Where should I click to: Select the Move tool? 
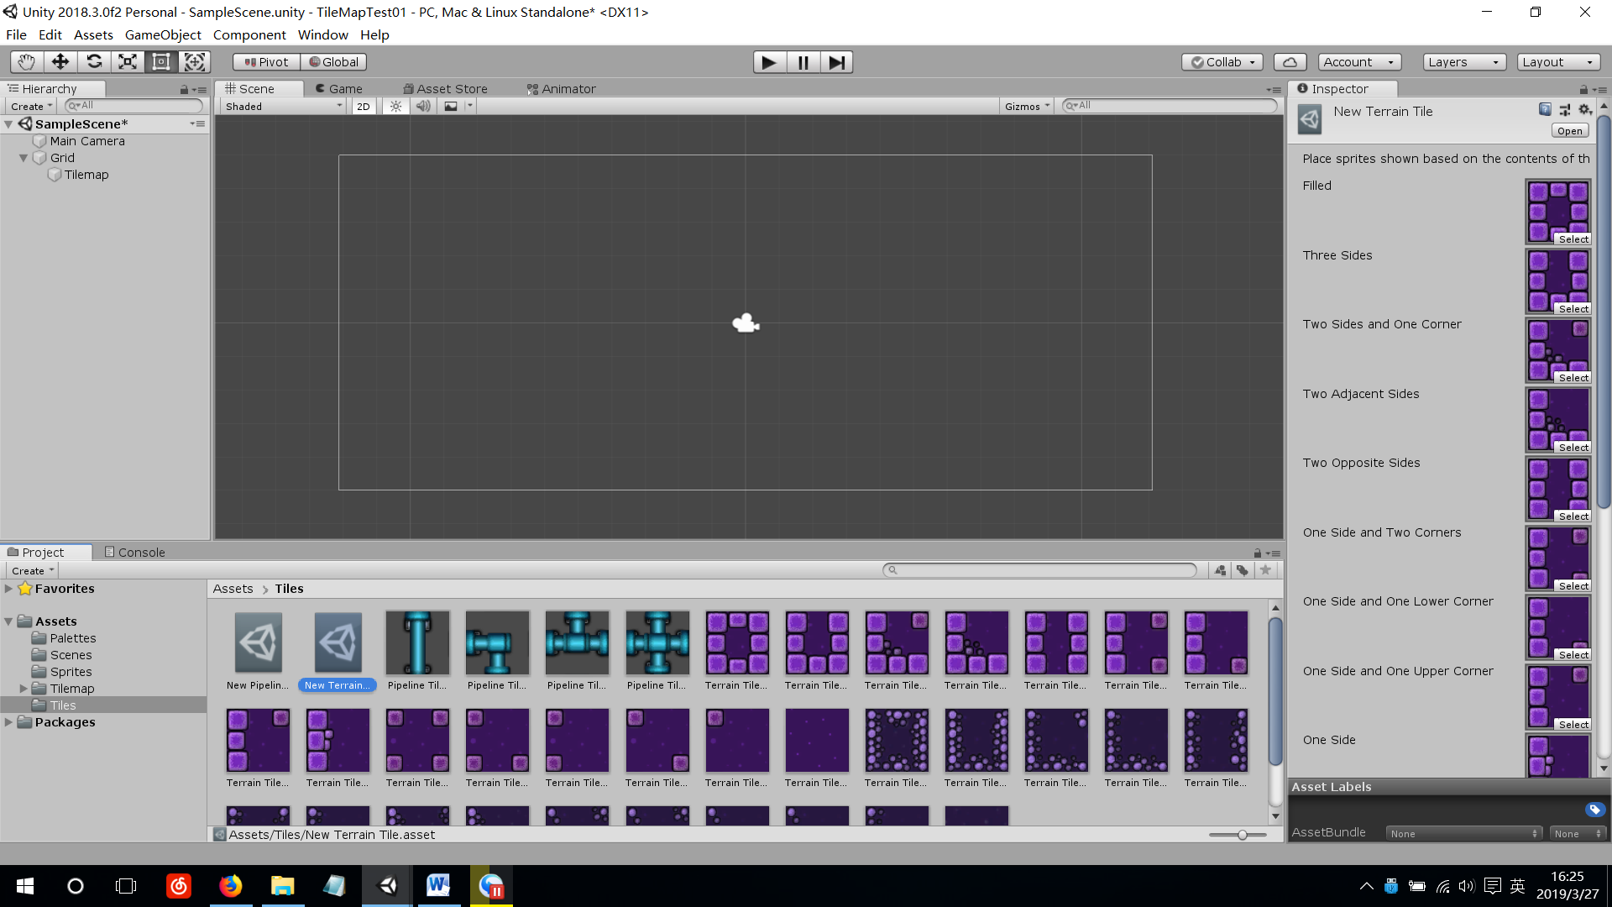(60, 62)
